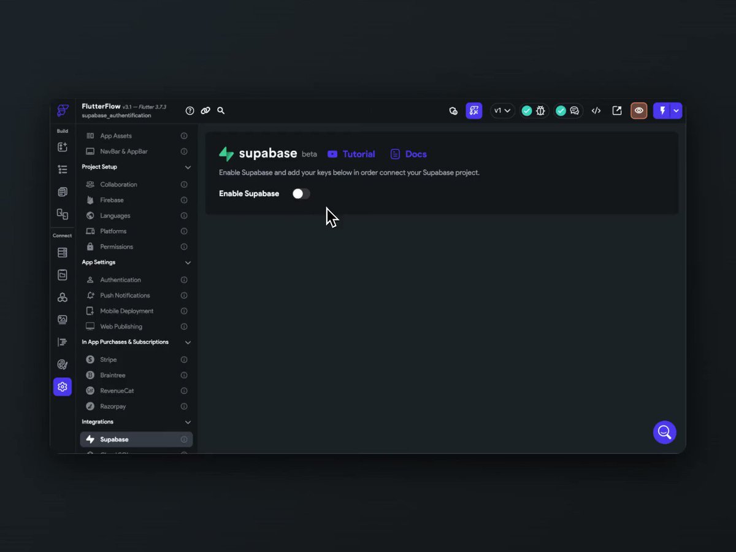Viewport: 736px width, 552px height.
Task: Click the info icon beside Authentication
Action: coord(184,280)
